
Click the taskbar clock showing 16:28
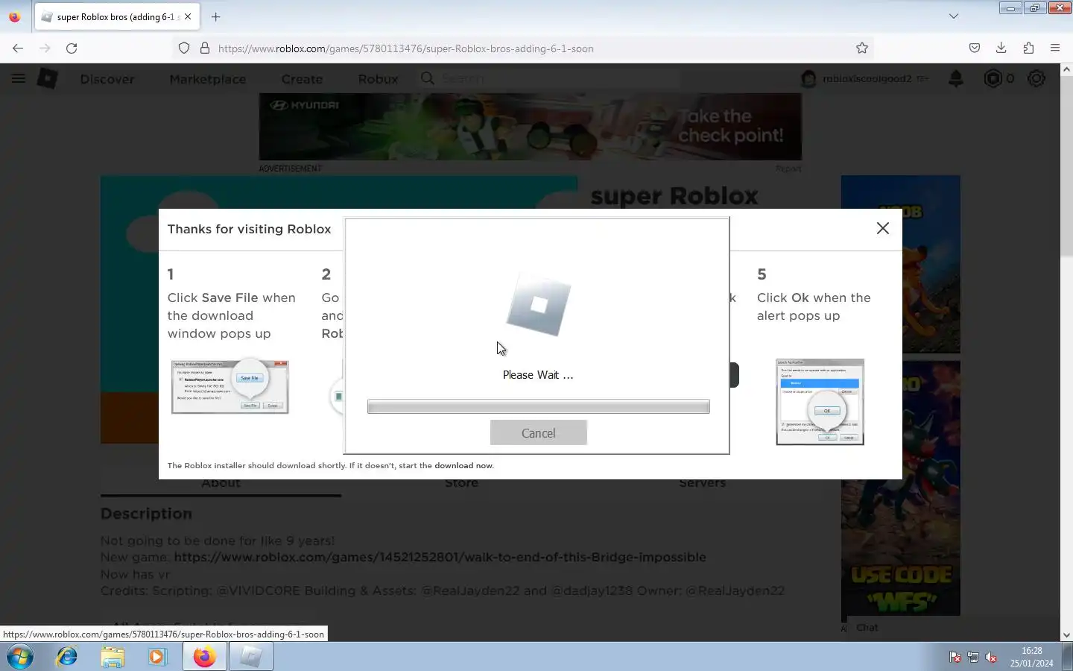[1032, 657]
